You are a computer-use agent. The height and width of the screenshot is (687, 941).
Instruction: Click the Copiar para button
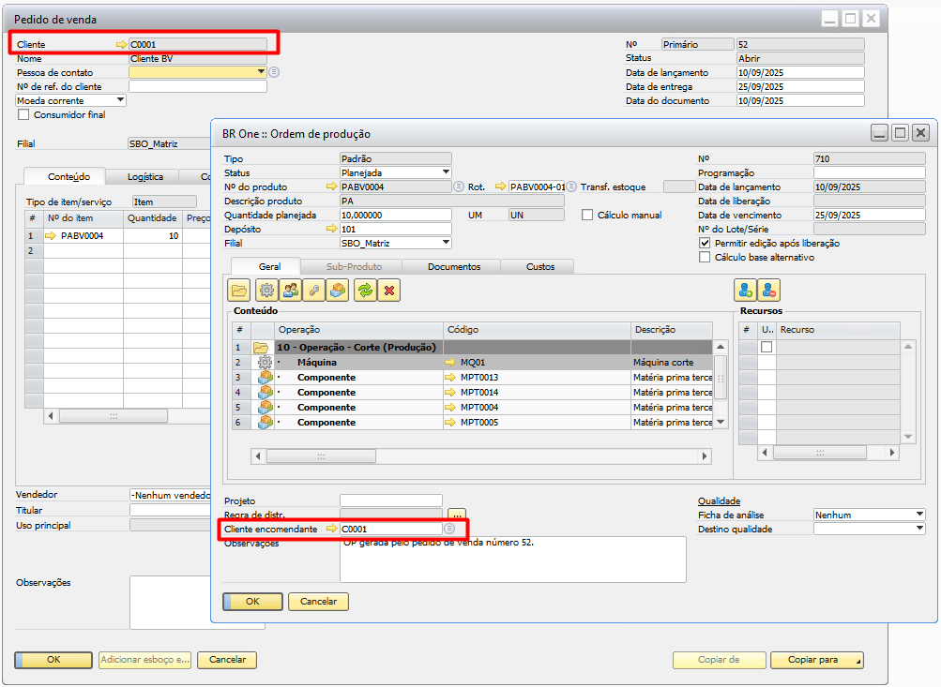[x=816, y=660]
